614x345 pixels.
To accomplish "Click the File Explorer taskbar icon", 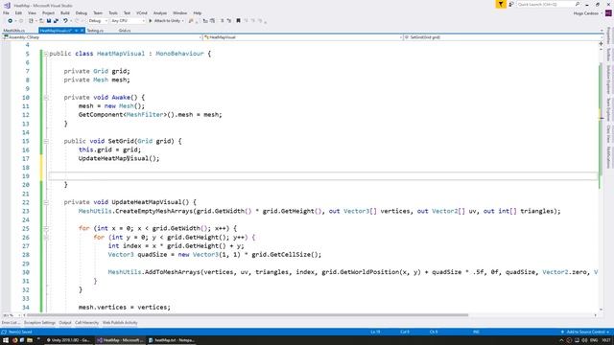I will [30, 340].
